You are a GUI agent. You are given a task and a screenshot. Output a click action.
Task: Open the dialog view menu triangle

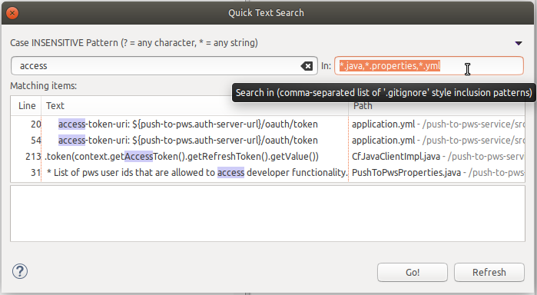(x=519, y=43)
